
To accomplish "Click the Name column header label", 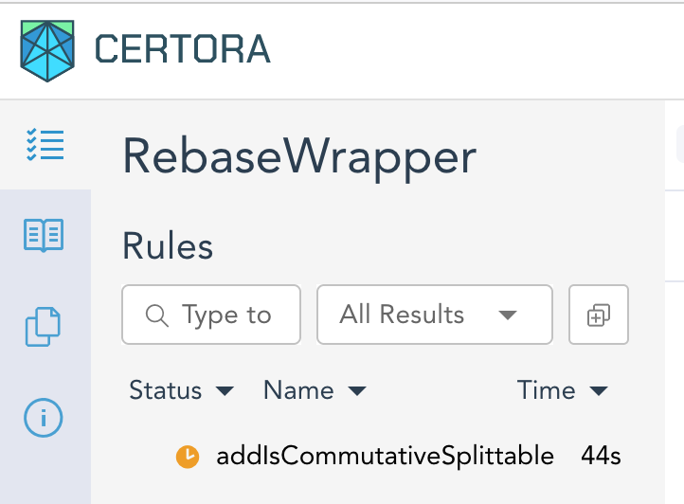I will (x=298, y=390).
